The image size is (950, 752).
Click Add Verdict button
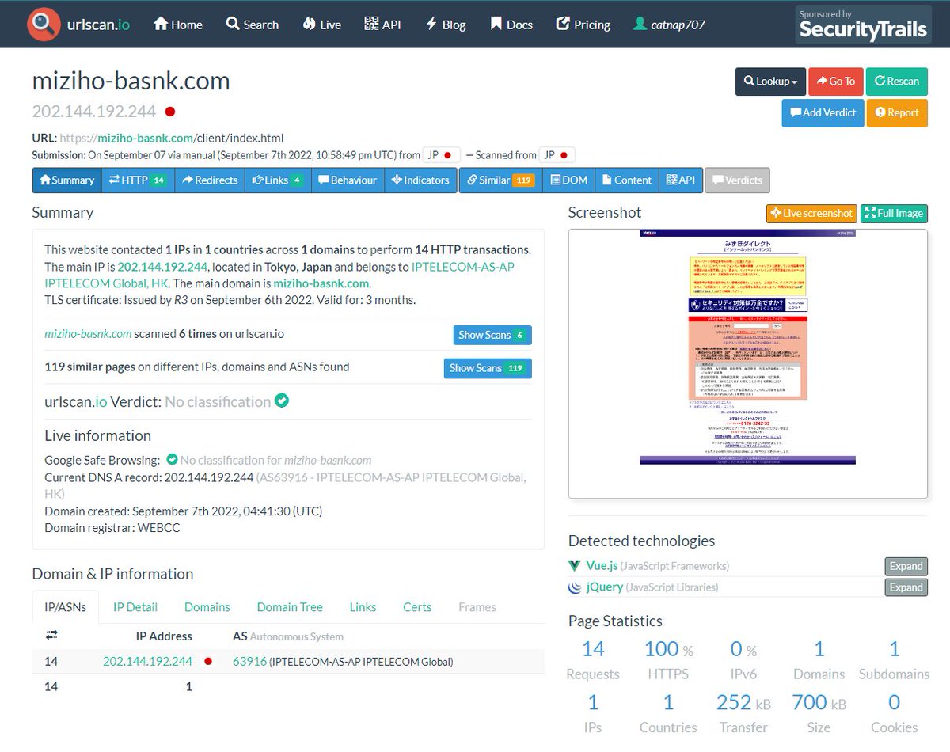[823, 112]
